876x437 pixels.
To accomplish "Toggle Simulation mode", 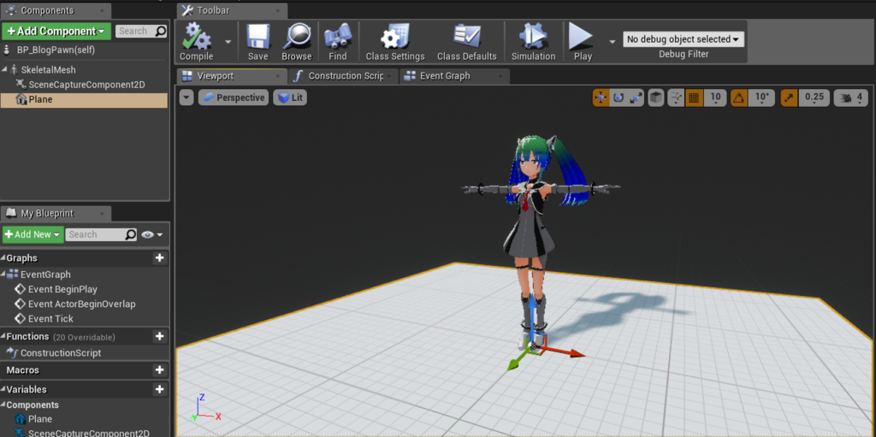I will tap(534, 42).
